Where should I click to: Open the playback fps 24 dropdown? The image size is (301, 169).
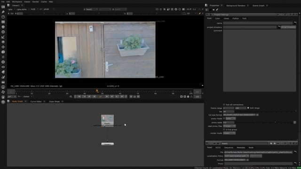click(12, 97)
